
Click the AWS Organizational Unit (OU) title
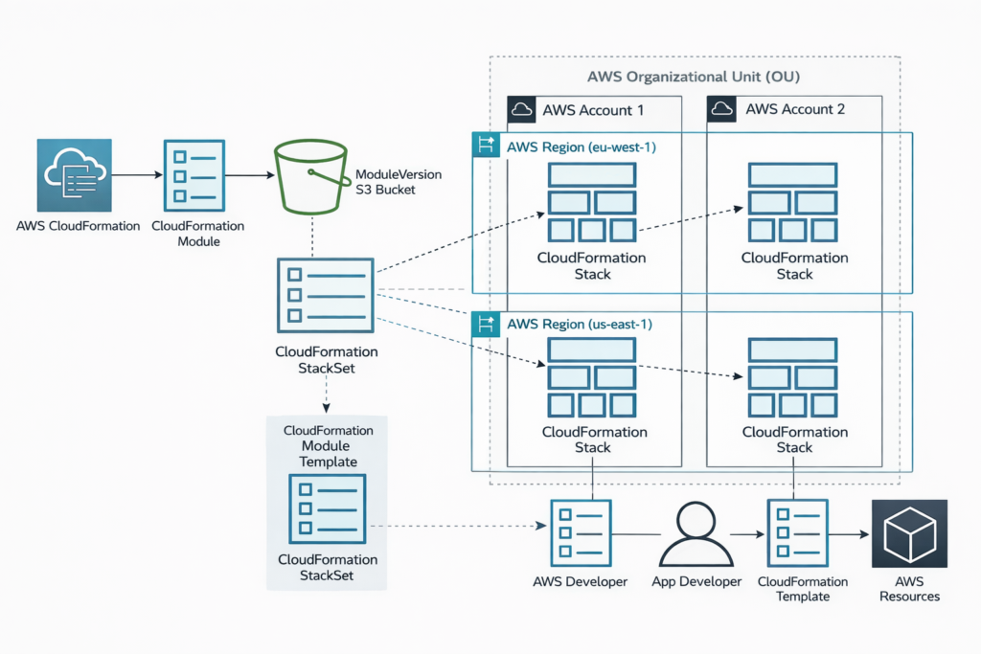[694, 77]
